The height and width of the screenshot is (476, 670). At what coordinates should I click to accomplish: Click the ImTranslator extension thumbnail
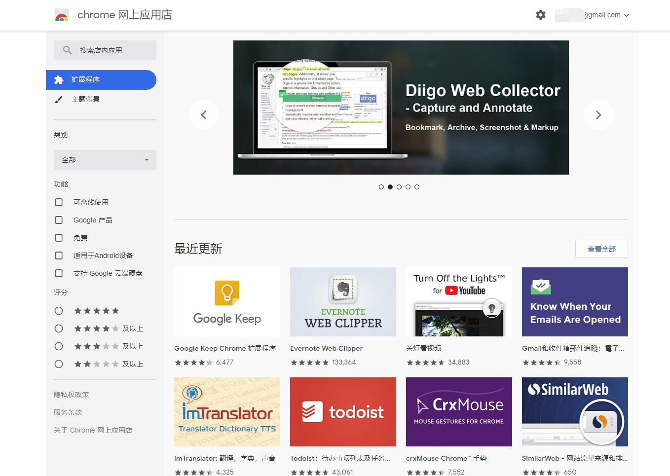[227, 411]
